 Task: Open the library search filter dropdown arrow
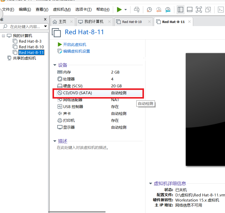(46, 26)
